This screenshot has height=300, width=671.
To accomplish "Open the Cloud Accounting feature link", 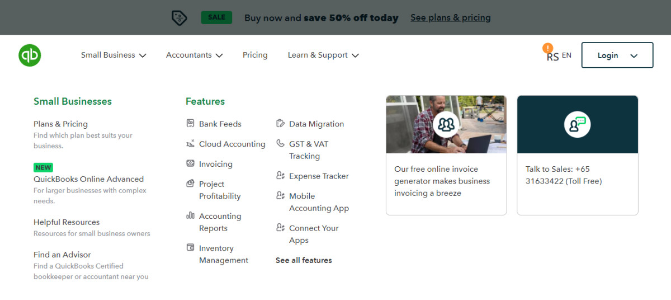I will pos(232,144).
